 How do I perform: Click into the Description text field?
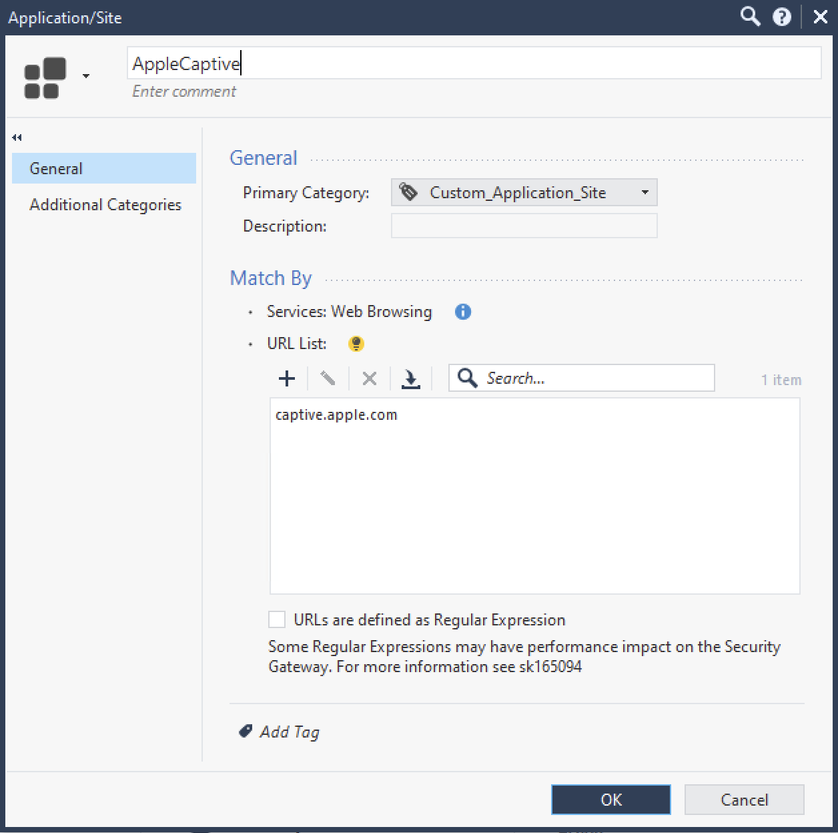[x=524, y=226]
